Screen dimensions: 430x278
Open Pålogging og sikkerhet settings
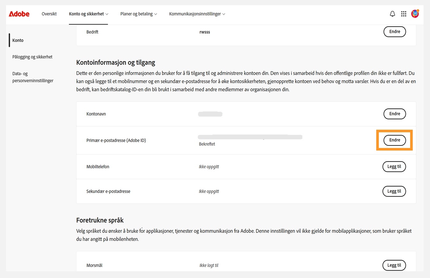[x=32, y=57]
